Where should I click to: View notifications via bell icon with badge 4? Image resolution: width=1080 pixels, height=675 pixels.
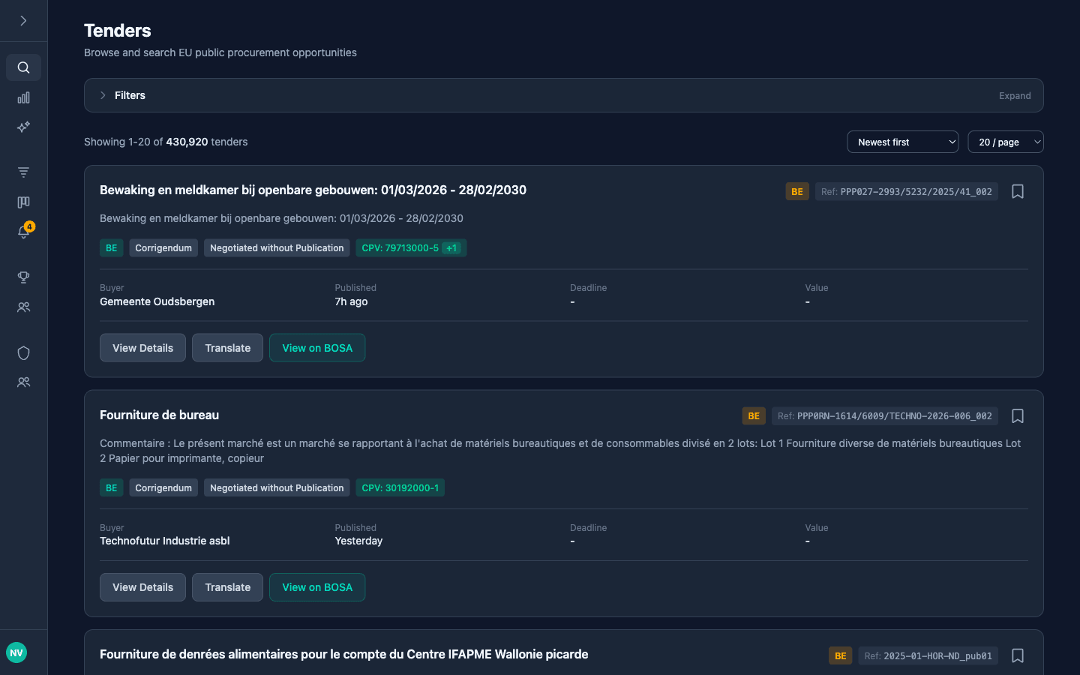click(x=23, y=232)
